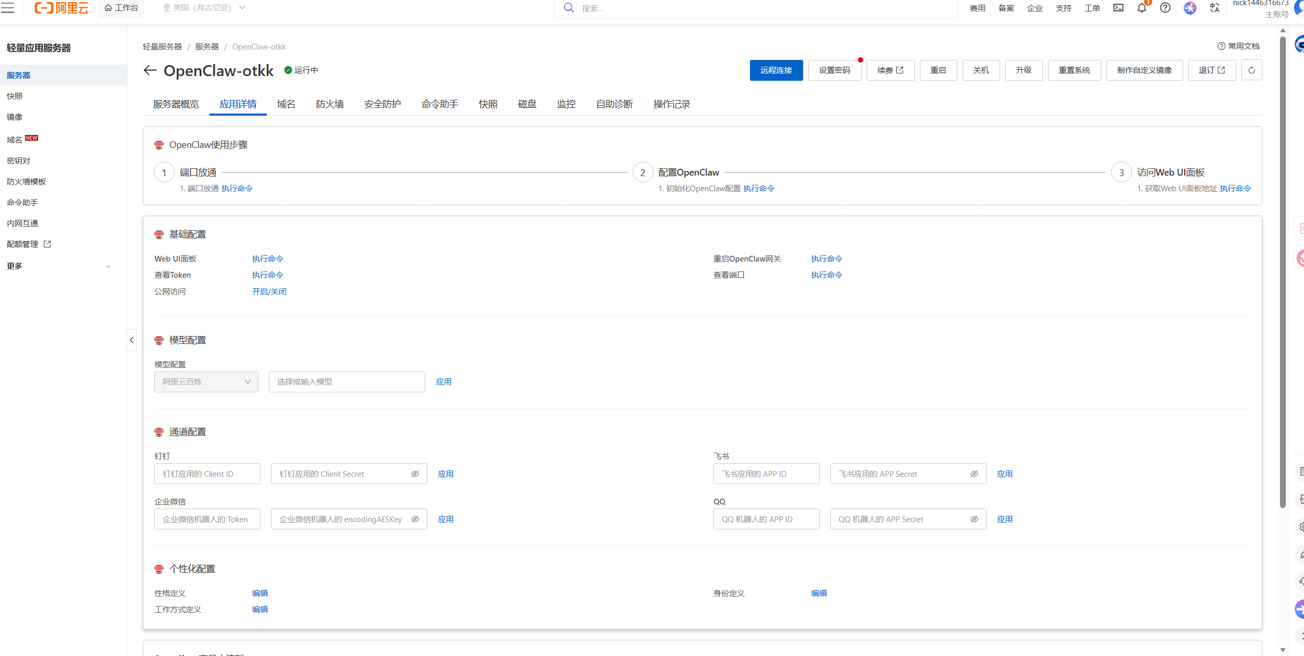Open the hamburger navigation menu
This screenshot has height=656, width=1304.
[x=7, y=8]
